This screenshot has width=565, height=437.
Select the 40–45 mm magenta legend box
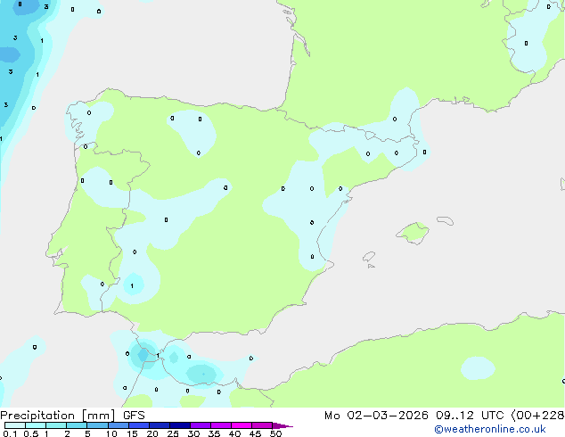click(242, 425)
